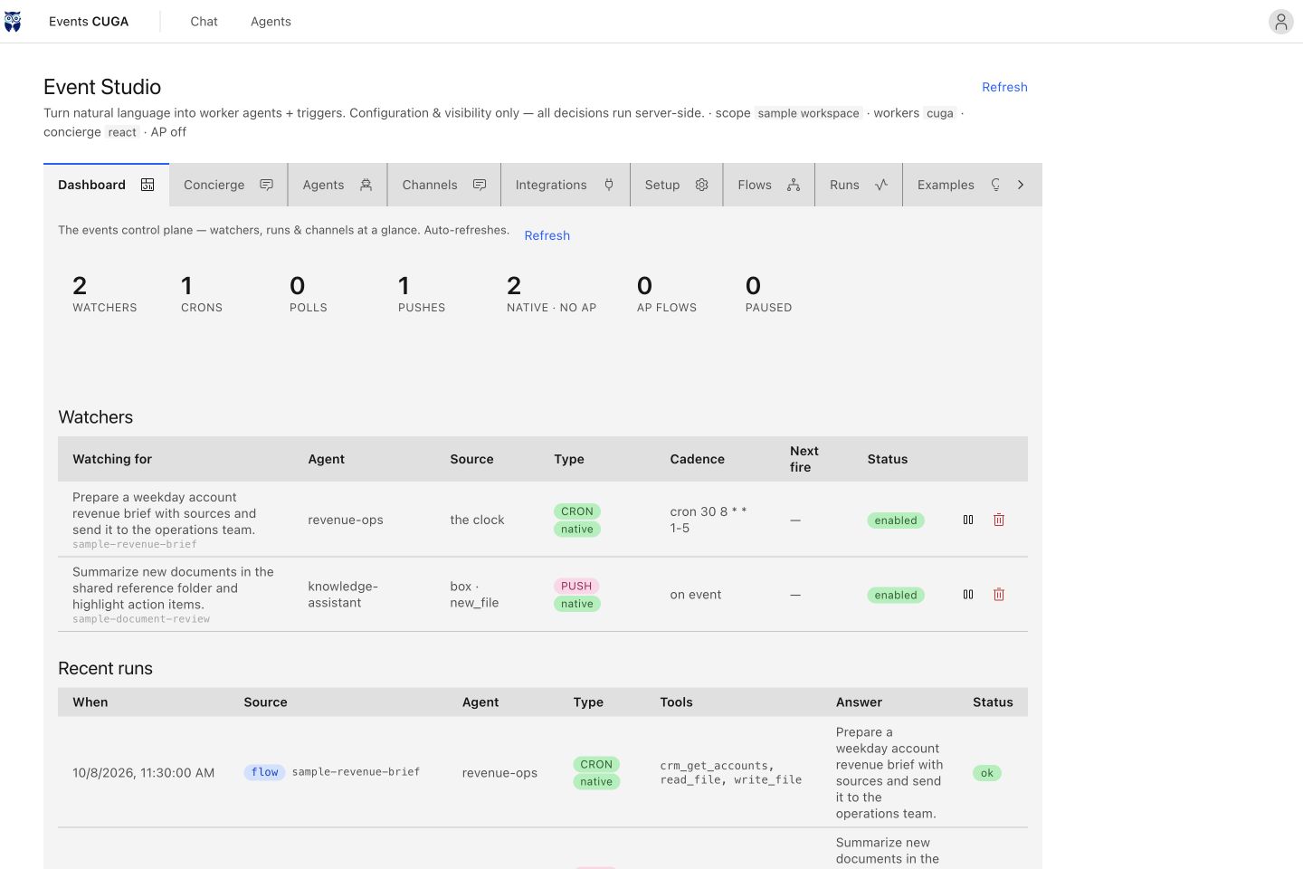Open the Integrations tab
1303x869 pixels.
point(566,185)
